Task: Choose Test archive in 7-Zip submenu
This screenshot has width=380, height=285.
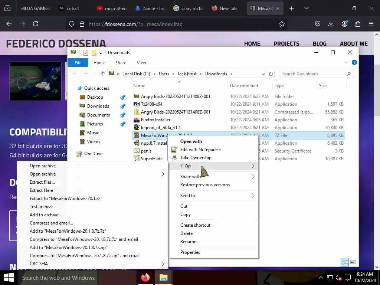Action: tap(41, 206)
